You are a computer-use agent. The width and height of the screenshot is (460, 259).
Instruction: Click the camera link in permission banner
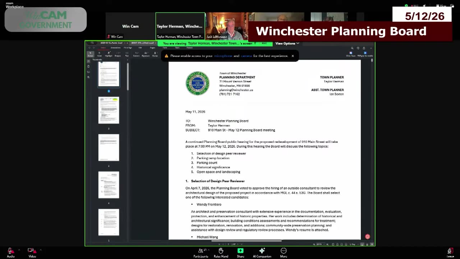click(x=246, y=56)
